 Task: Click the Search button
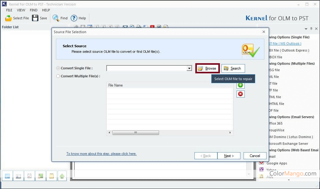(233, 68)
